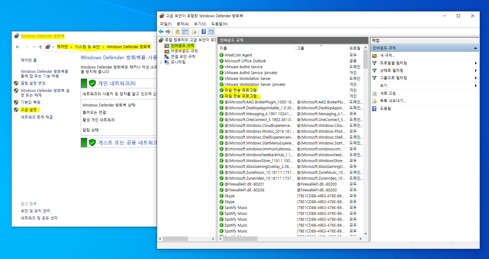Open Help via the blue question-mark toolbar icon

204,31
